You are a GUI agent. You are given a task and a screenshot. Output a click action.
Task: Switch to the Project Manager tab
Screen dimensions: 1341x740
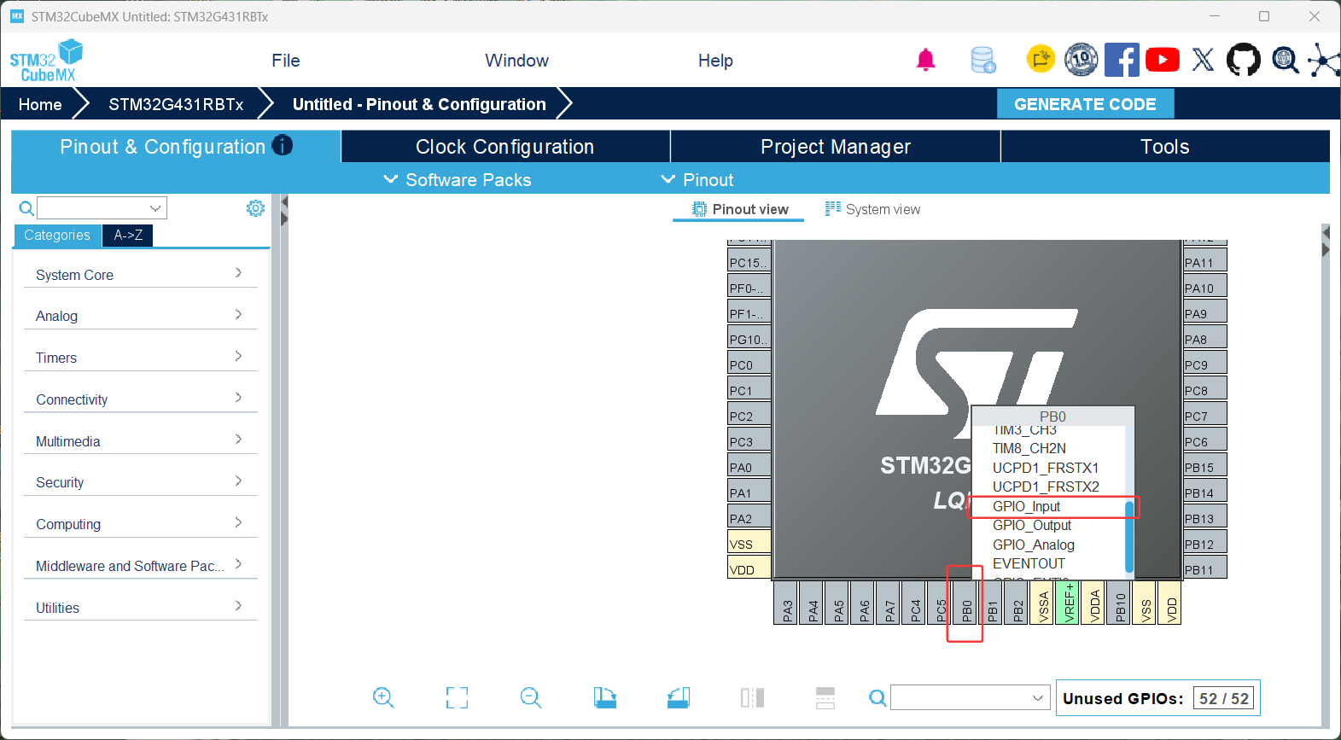[x=836, y=146]
